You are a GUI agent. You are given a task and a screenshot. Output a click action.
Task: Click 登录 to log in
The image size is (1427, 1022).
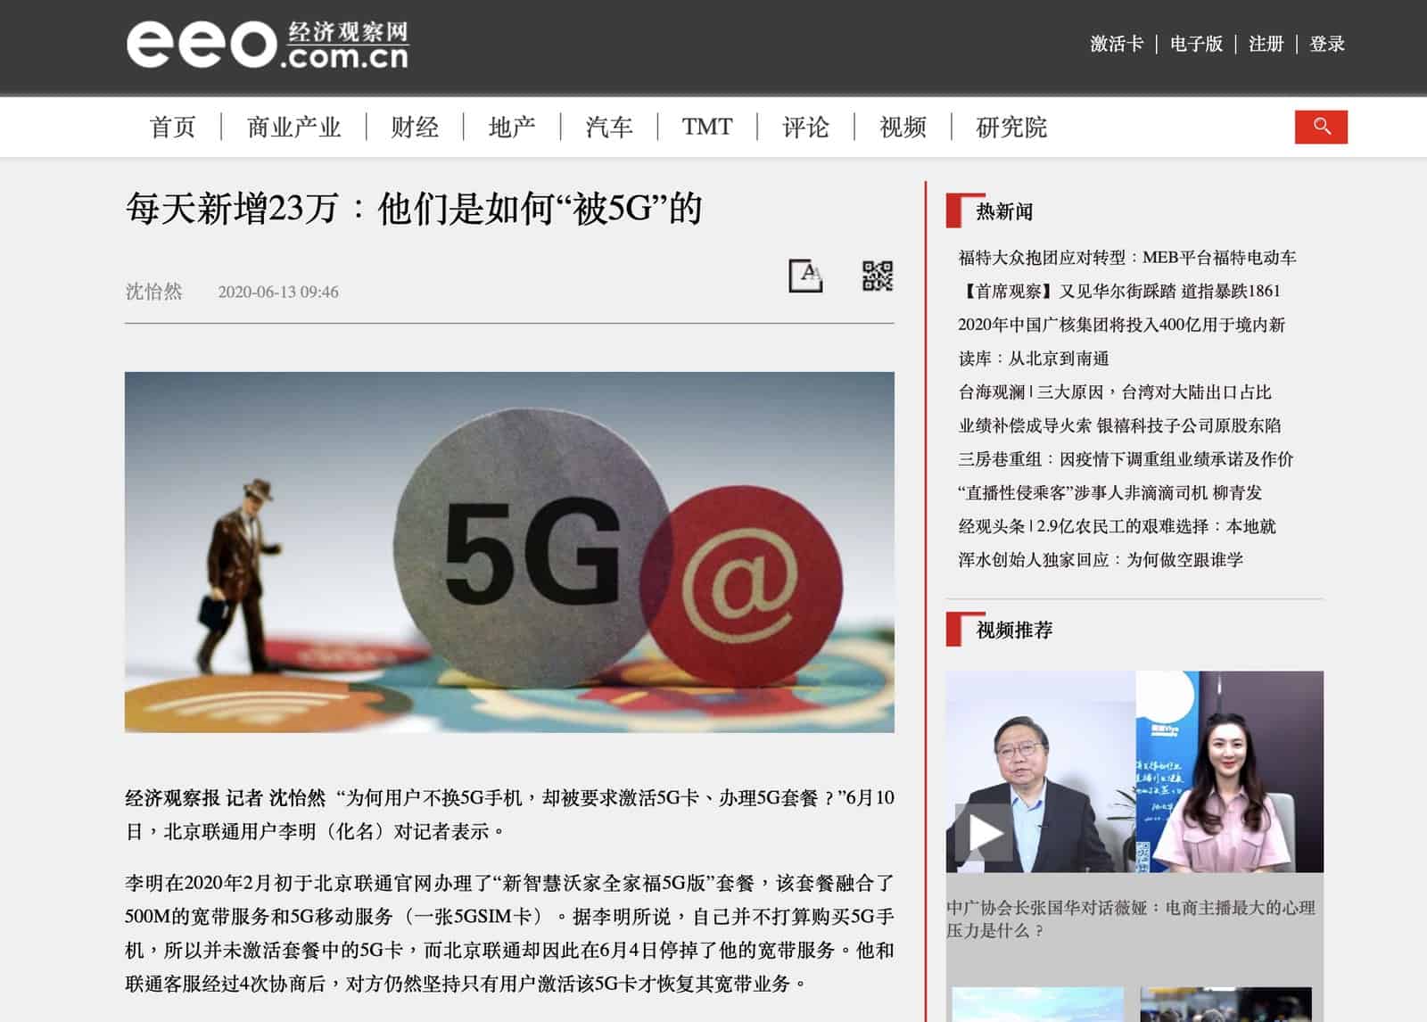click(1327, 44)
